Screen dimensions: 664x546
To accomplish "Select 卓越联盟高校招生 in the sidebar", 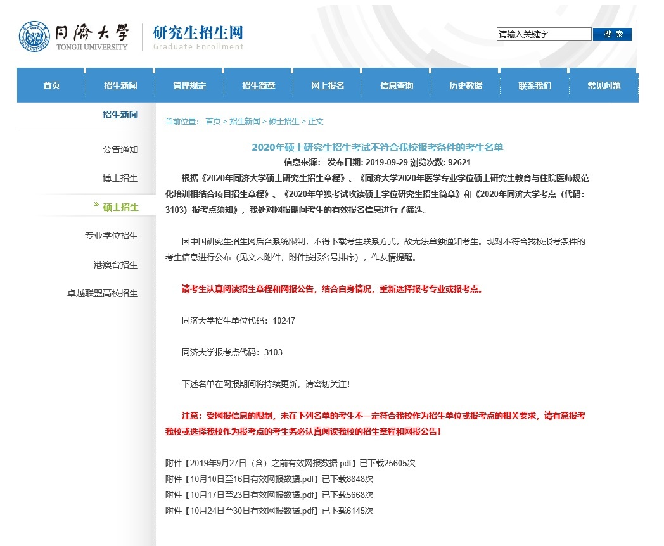I will coord(103,293).
